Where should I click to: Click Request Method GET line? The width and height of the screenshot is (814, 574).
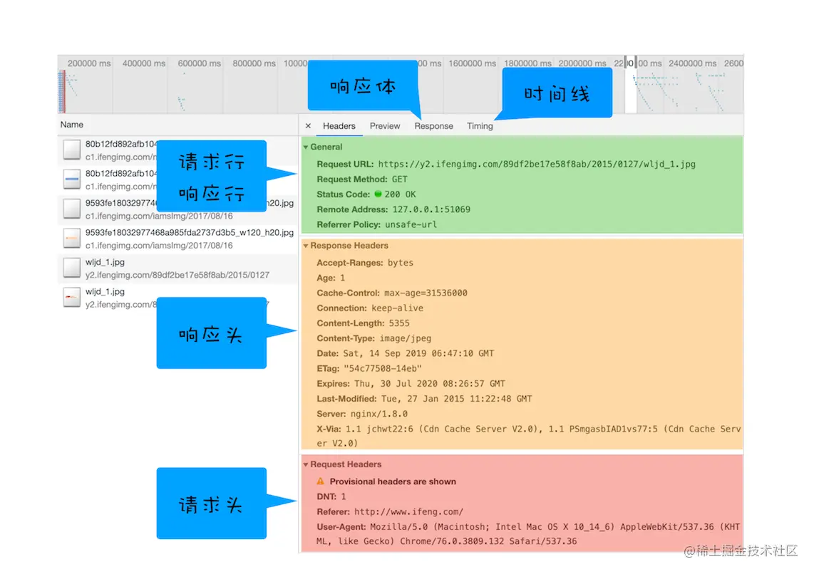(362, 179)
